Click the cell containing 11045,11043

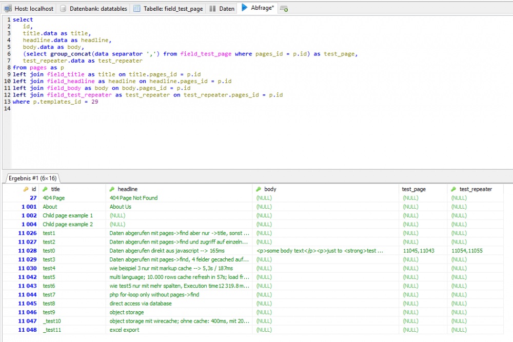[419, 251]
